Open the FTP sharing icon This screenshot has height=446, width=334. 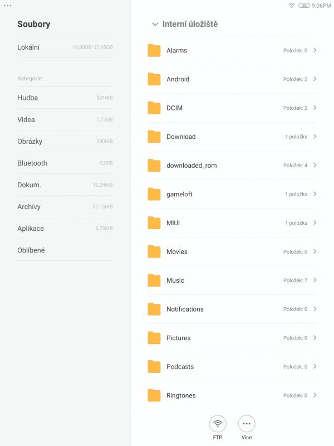(217, 424)
